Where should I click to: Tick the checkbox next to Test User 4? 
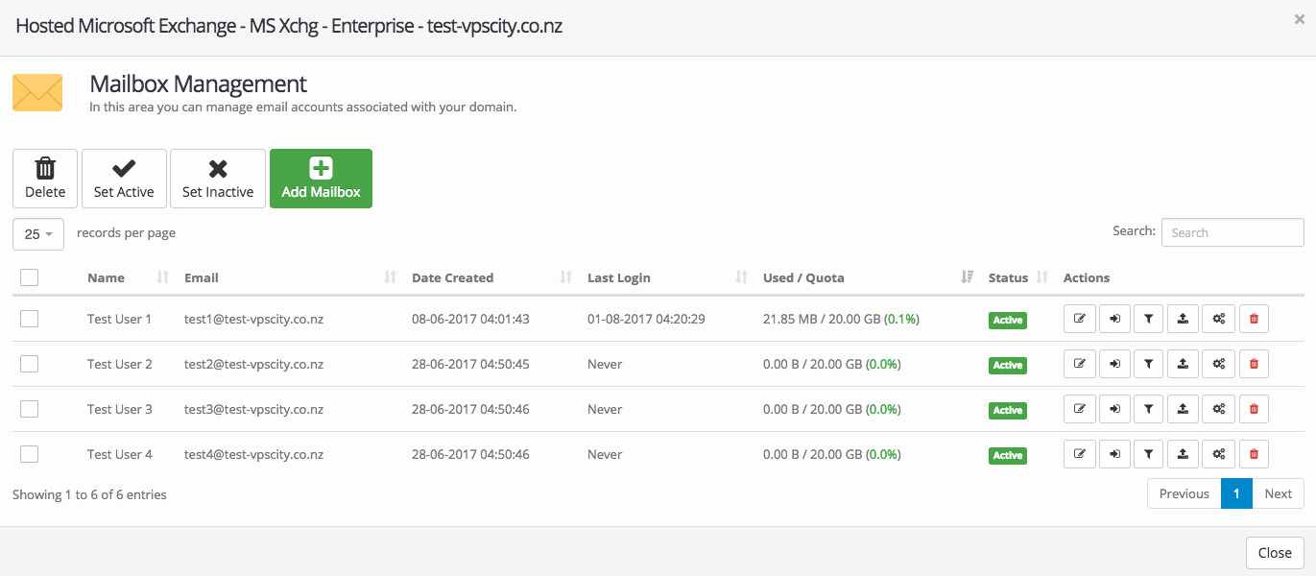[x=29, y=453]
